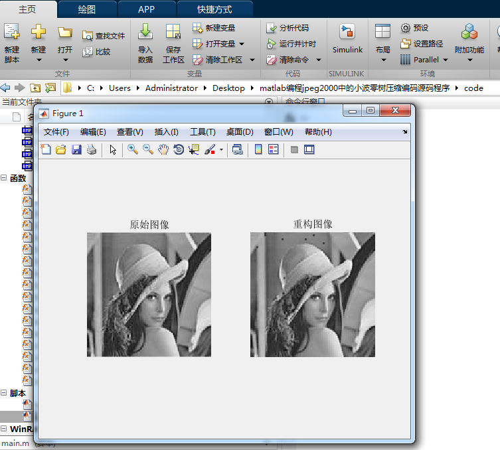Open Insert (插入) menu in Figure 1

166,131
